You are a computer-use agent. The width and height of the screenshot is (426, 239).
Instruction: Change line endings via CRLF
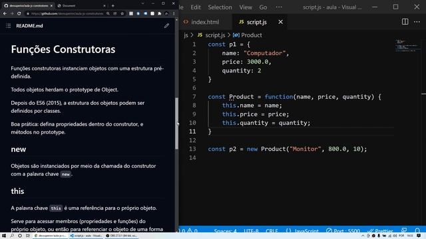[272, 231]
